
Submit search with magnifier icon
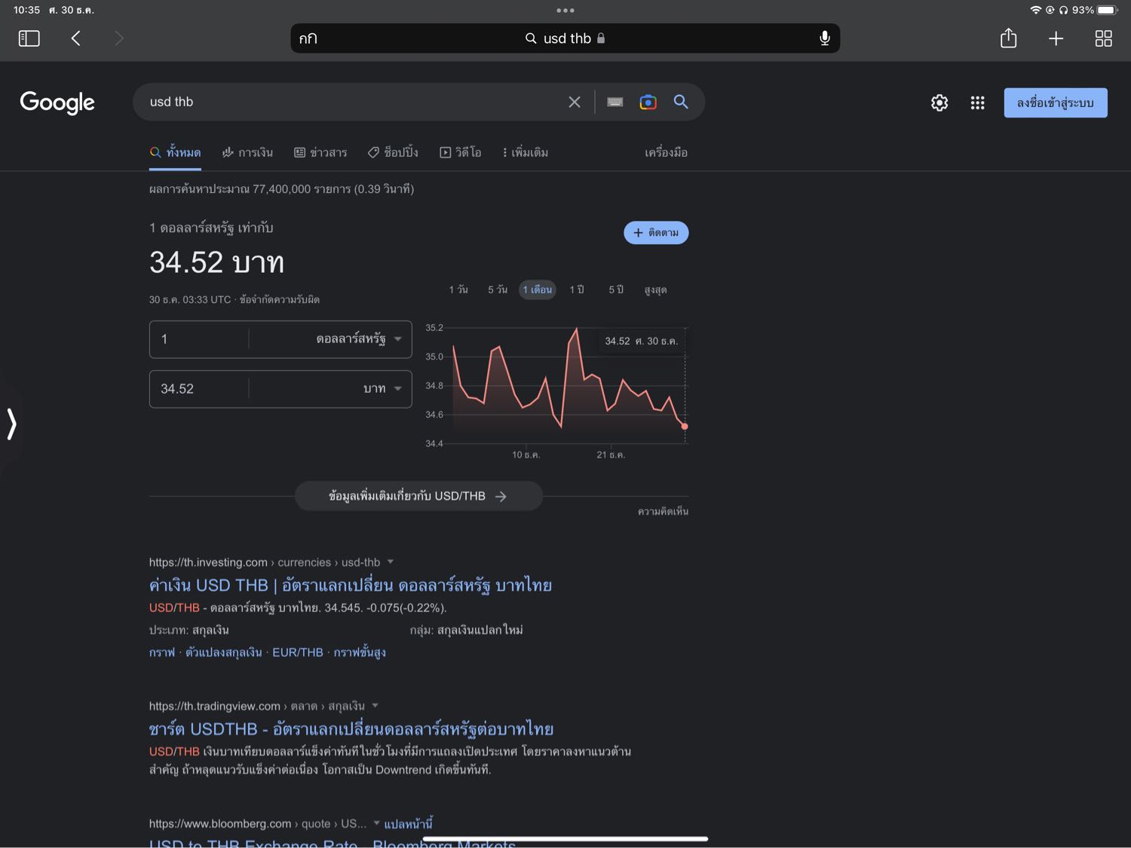[x=681, y=102]
